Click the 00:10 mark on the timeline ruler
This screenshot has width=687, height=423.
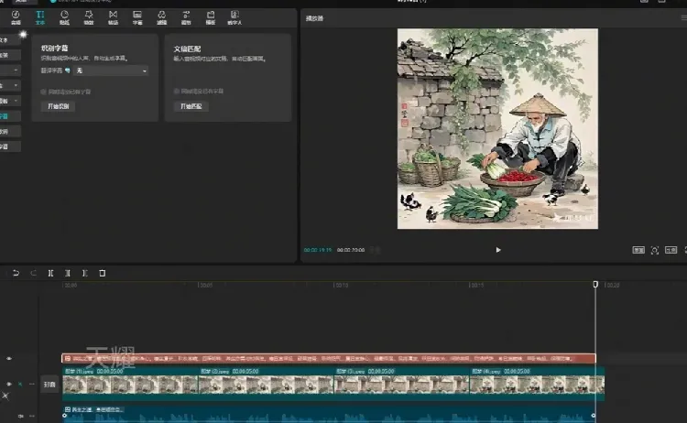[341, 285]
